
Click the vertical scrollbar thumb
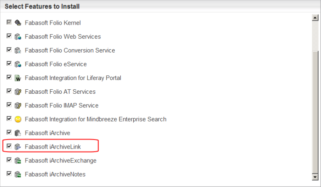[x=315, y=112]
